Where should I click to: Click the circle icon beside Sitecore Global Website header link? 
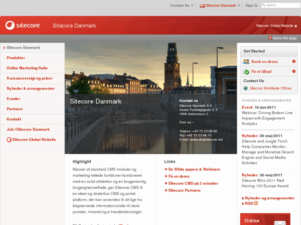tap(296, 26)
